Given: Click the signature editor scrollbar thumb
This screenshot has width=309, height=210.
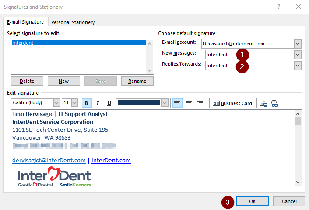Looking at the screenshot, I should 298,121.
